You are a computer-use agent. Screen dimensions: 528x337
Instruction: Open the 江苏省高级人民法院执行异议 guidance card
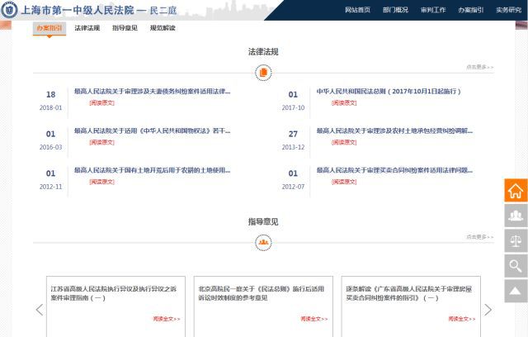pos(113,293)
